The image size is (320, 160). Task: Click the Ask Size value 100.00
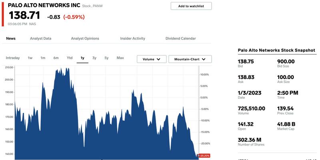tap(286, 77)
